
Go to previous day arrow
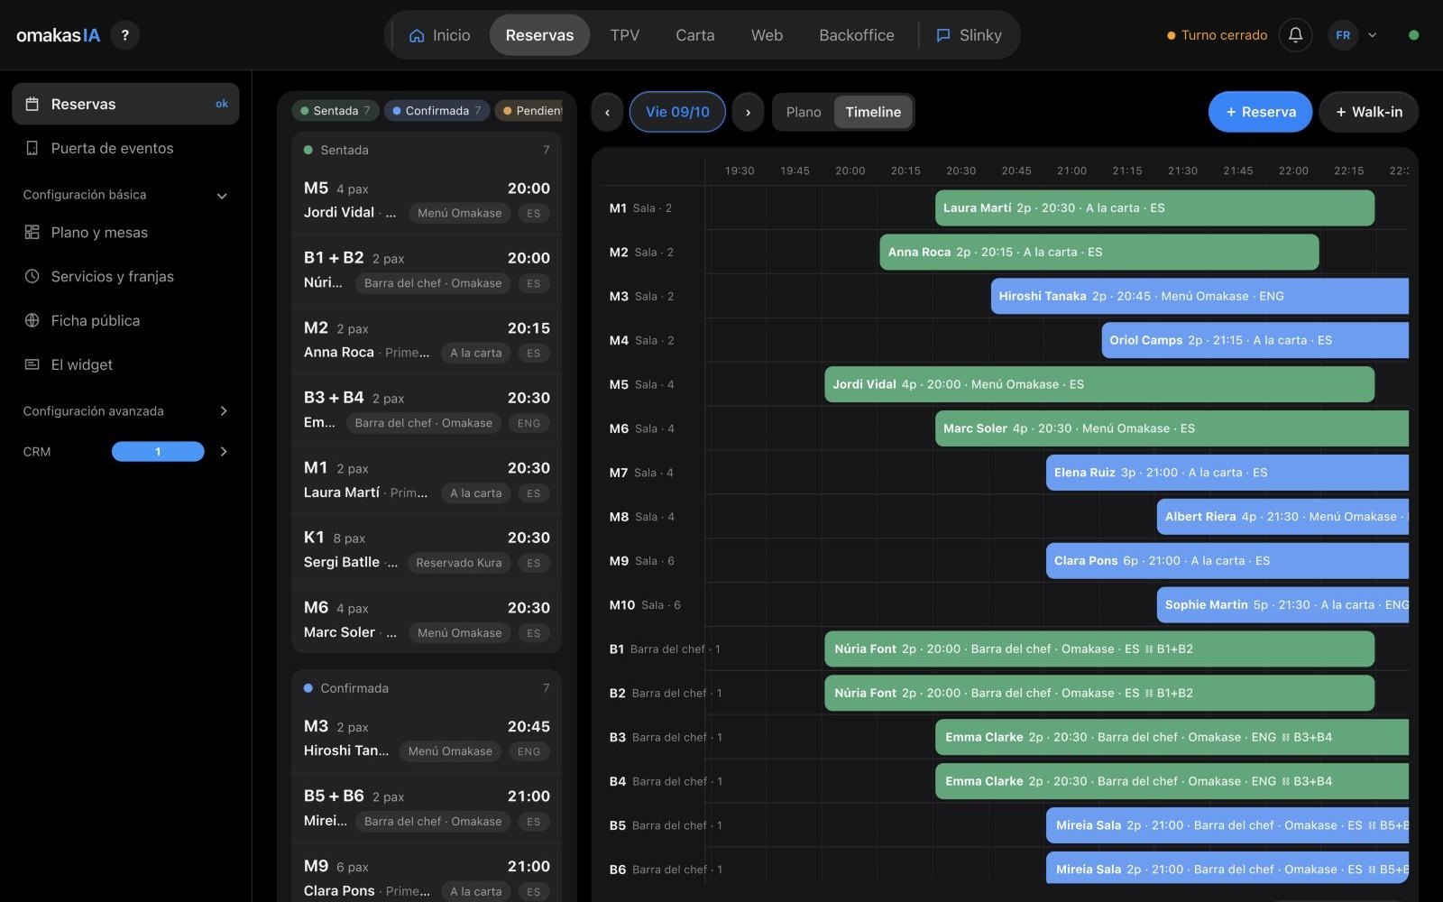[x=607, y=112]
